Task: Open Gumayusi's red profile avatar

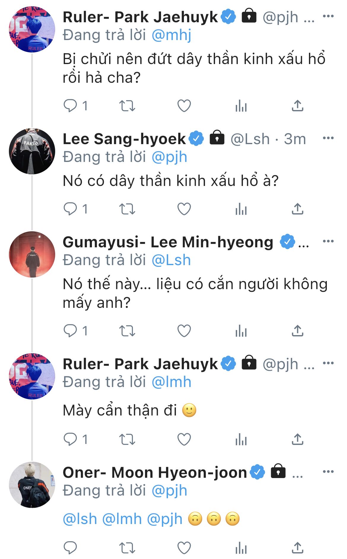Action: (32, 254)
